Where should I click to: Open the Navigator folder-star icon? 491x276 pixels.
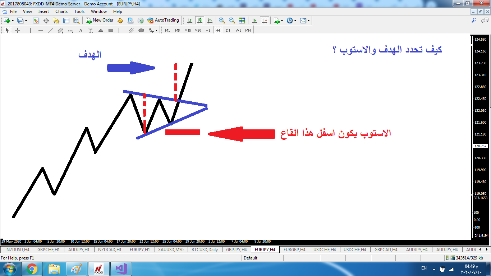56,20
